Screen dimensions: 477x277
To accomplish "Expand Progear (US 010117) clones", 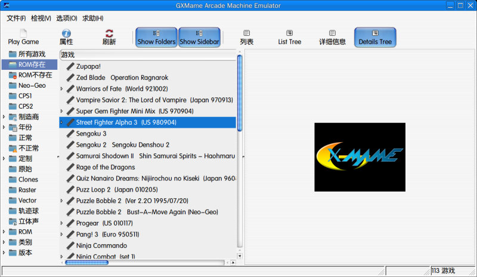I will point(62,223).
